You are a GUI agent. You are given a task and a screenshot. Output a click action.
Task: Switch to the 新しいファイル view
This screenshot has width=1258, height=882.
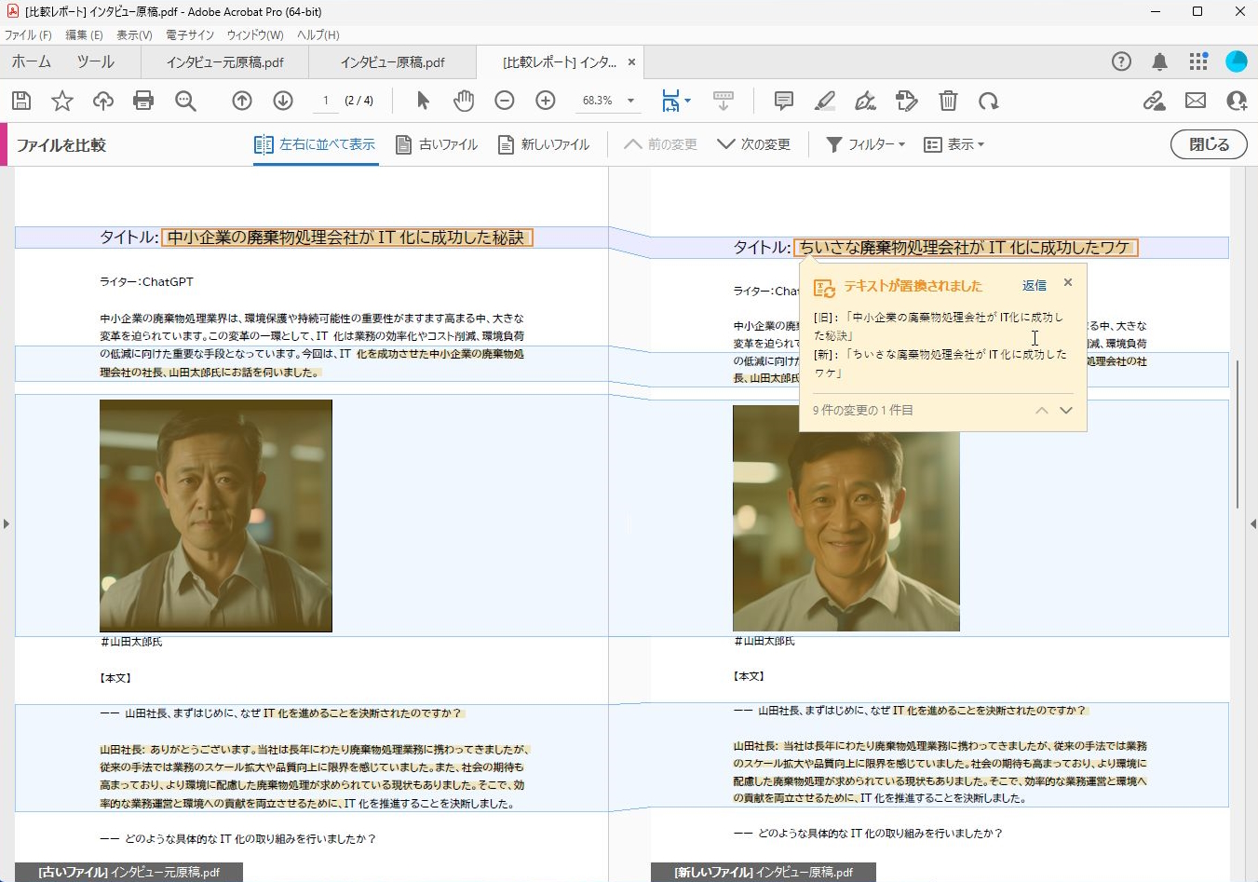[545, 144]
